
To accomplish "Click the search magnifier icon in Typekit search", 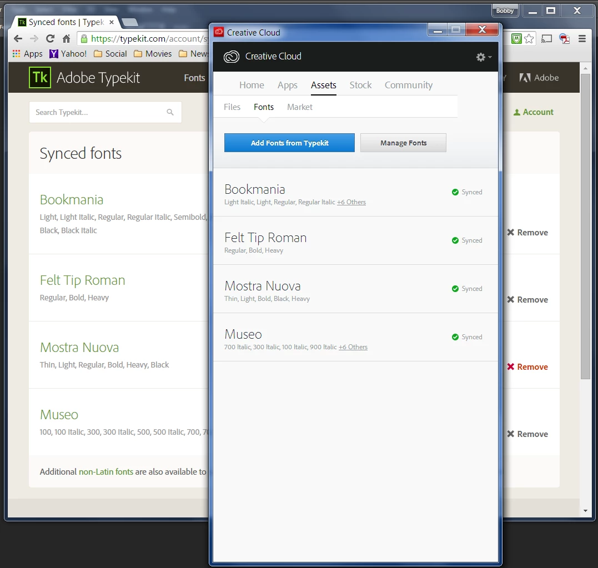I will coord(170,112).
